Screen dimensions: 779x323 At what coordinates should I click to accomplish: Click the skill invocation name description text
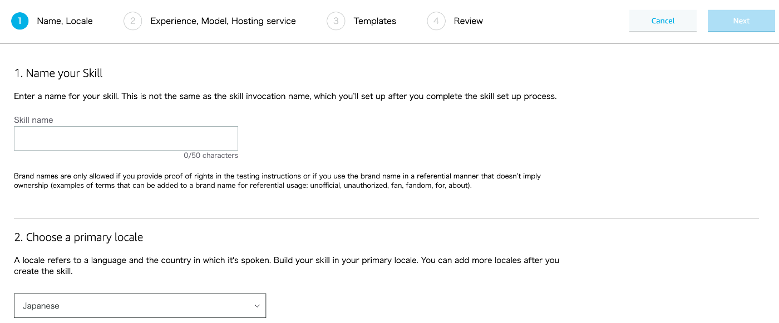[285, 96]
